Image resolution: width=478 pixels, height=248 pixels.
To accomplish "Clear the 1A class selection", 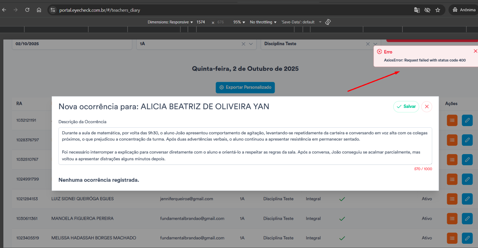I will pos(243,44).
